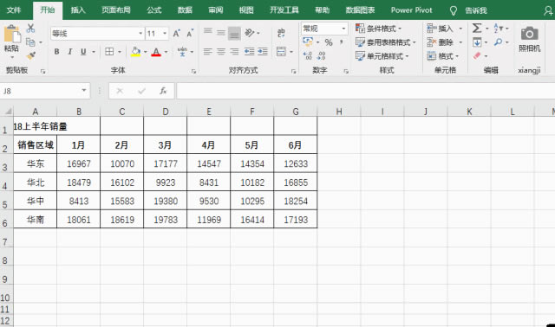555x327 pixels.
Task: Expand the number format dropdown
Action: tap(343, 29)
